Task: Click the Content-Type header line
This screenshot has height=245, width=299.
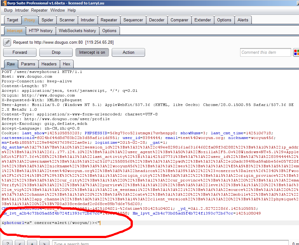Action: pyautogui.click(x=80, y=114)
